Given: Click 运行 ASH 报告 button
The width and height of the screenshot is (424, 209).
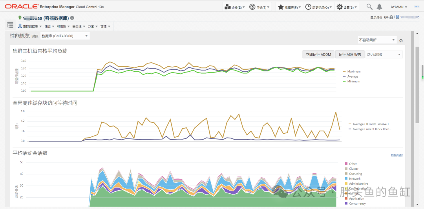Looking at the screenshot, I should [x=350, y=54].
